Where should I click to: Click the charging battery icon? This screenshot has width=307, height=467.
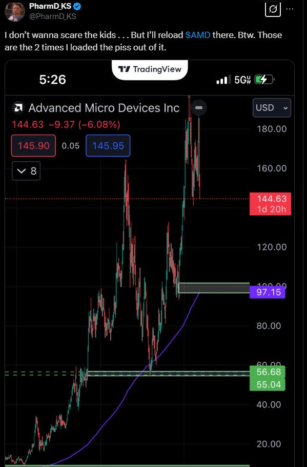tap(265, 80)
